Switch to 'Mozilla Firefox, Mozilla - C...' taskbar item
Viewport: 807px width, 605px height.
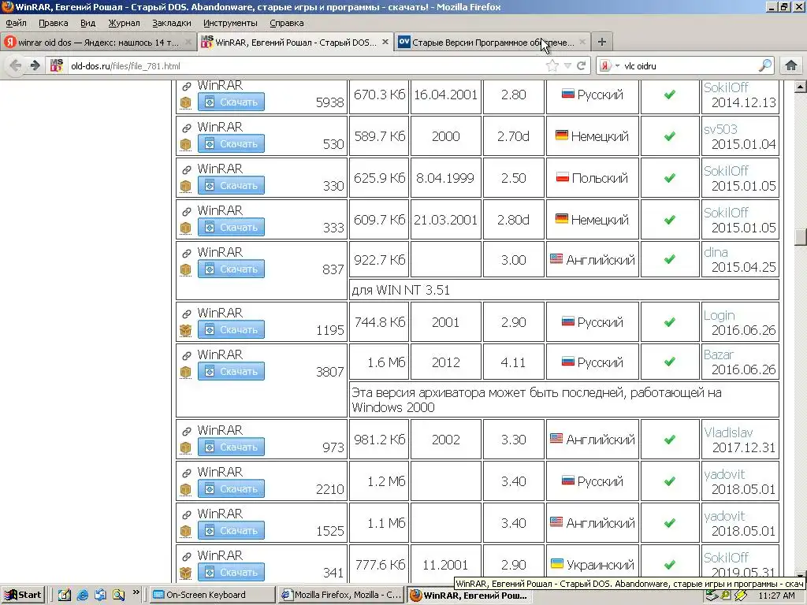342,595
